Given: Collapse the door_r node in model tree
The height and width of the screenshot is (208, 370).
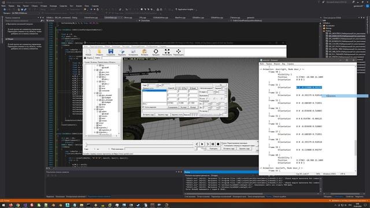Looking at the screenshot, I should 98,77.
